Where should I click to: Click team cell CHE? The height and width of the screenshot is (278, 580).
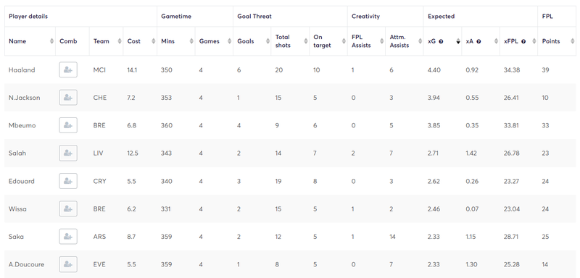click(100, 98)
